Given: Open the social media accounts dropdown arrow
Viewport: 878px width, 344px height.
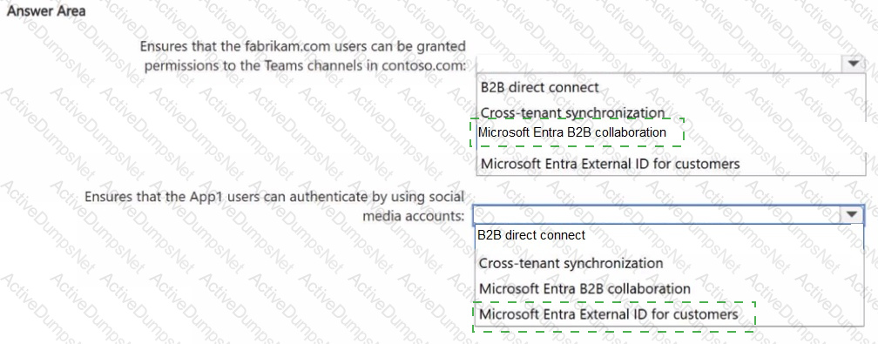Looking at the screenshot, I should [x=852, y=214].
